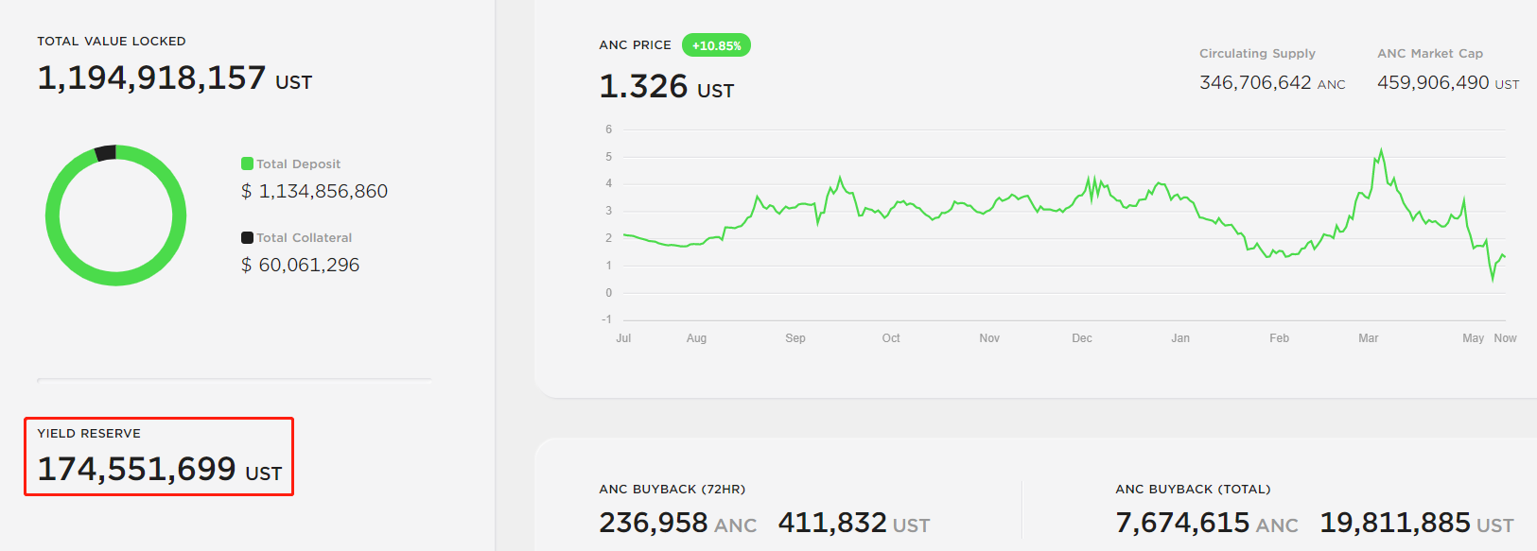Click the March peak on price chart
This screenshot has height=551, width=1537.
[x=1381, y=151]
